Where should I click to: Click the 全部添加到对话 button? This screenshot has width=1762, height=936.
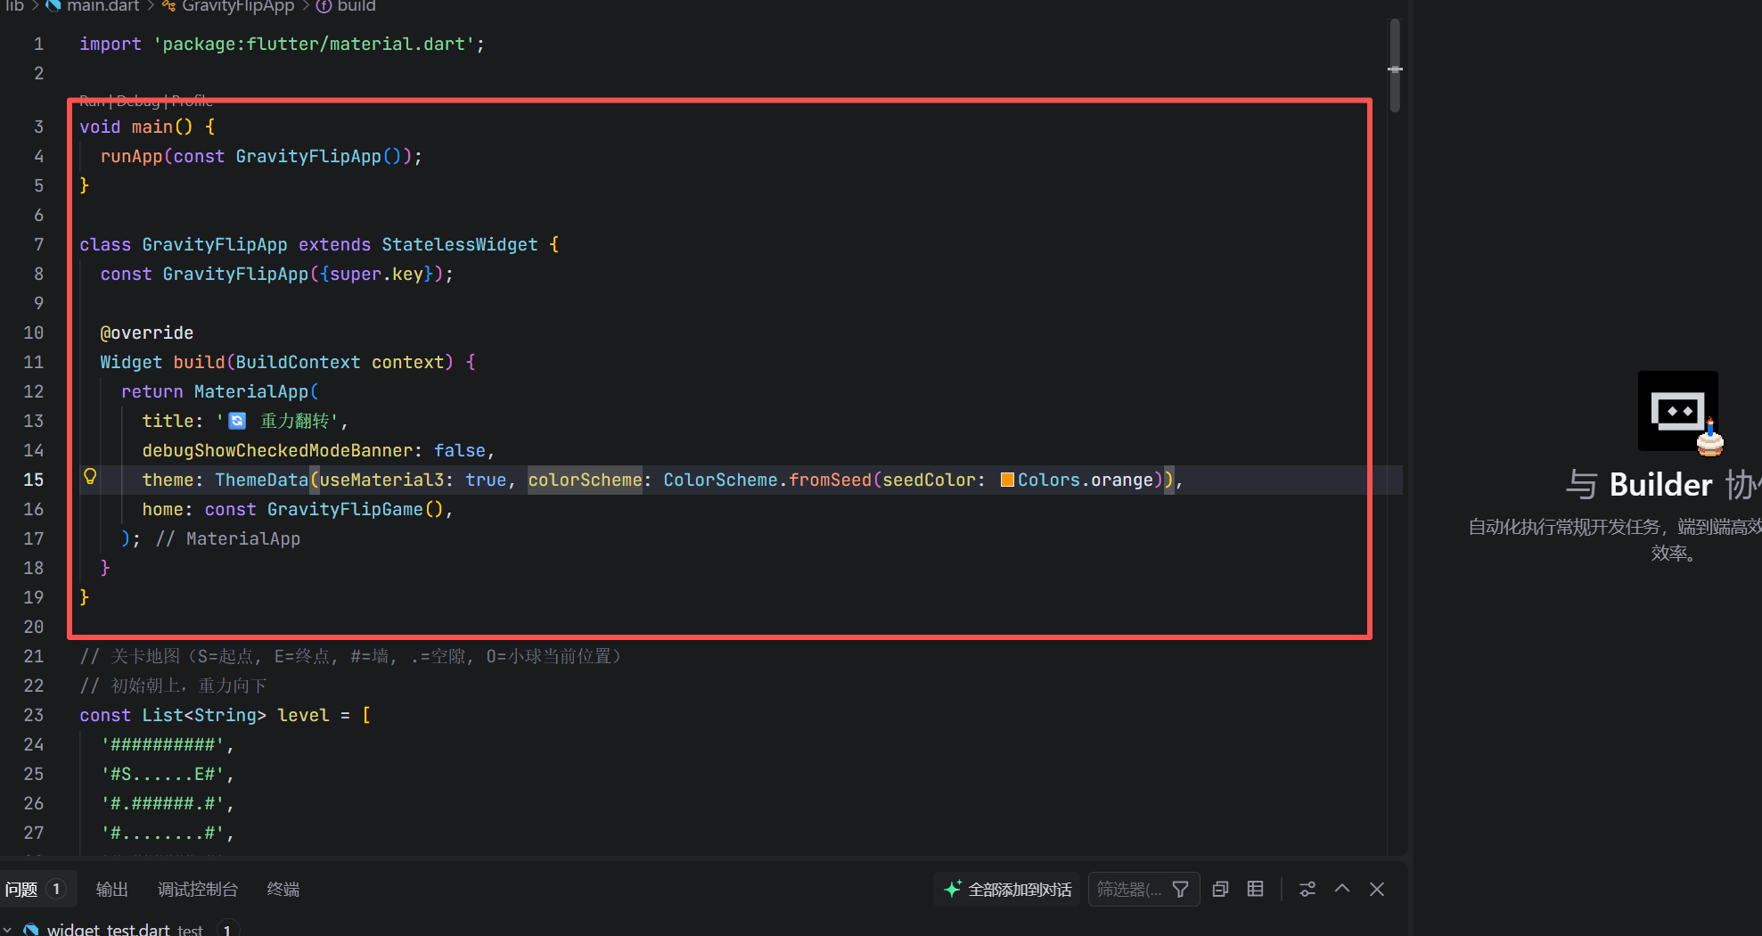[x=1008, y=890]
